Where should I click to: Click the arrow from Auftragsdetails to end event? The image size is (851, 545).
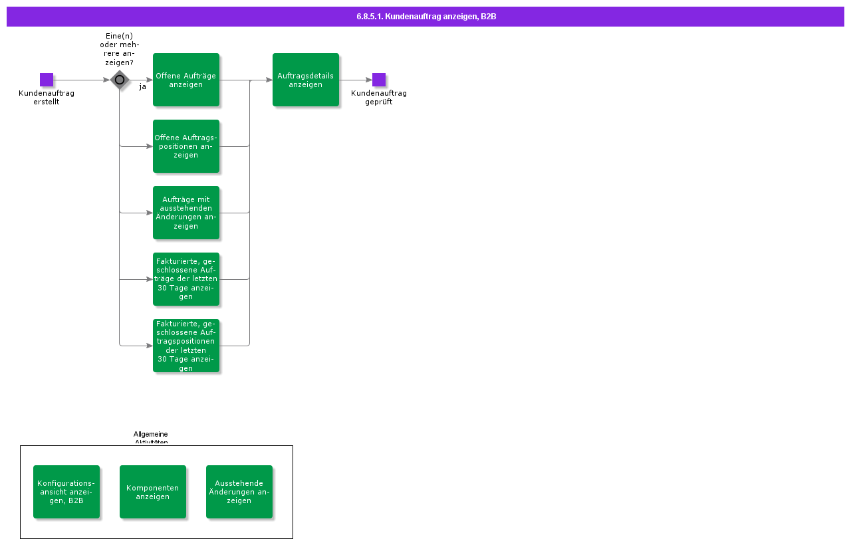click(x=355, y=80)
